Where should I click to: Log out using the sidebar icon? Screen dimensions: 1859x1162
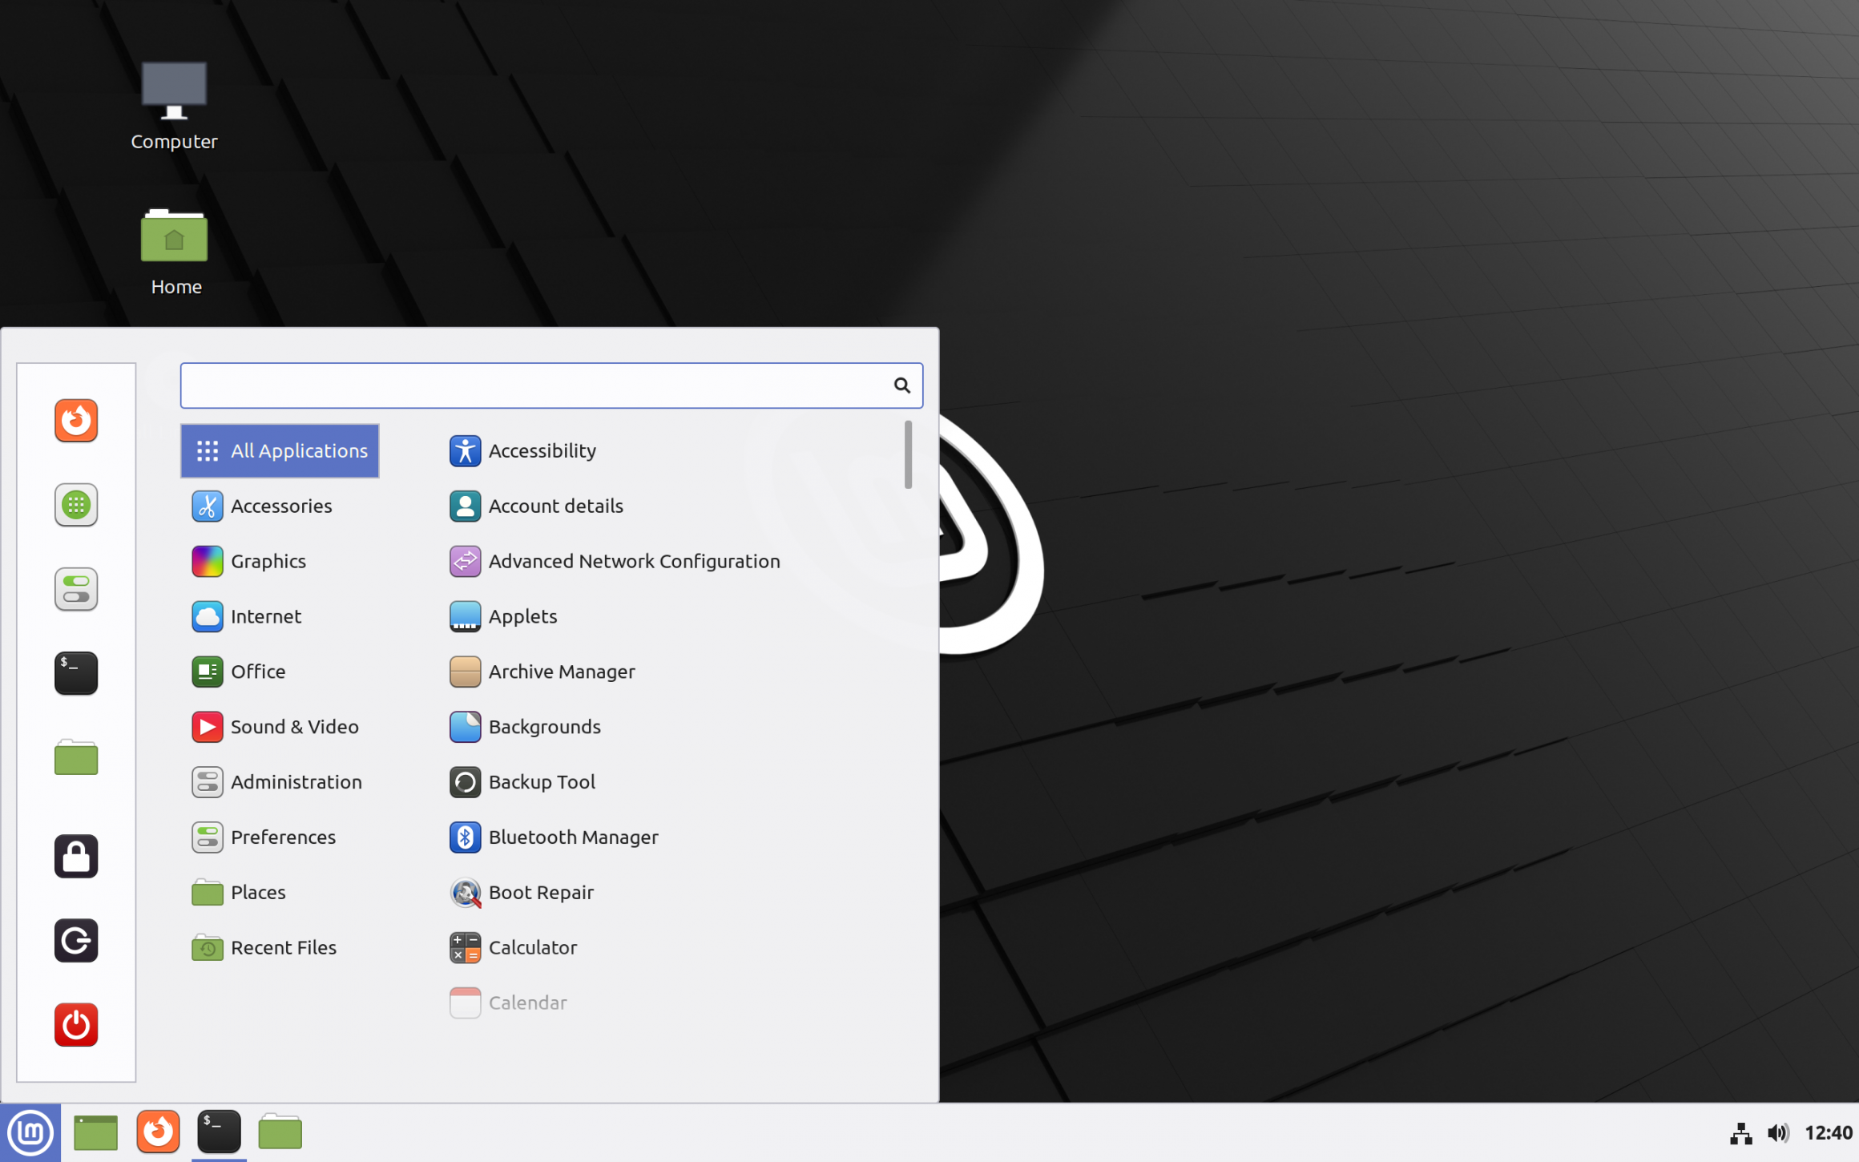tap(75, 940)
